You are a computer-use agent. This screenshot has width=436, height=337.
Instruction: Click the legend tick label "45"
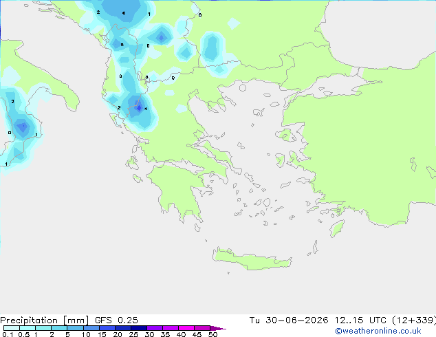[x=197, y=334]
